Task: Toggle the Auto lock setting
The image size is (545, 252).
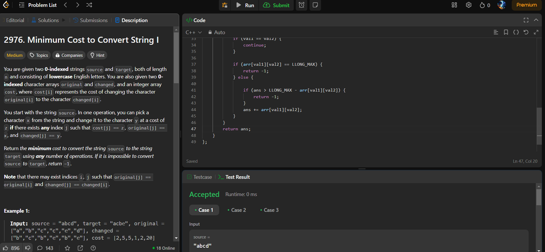Action: point(217,32)
